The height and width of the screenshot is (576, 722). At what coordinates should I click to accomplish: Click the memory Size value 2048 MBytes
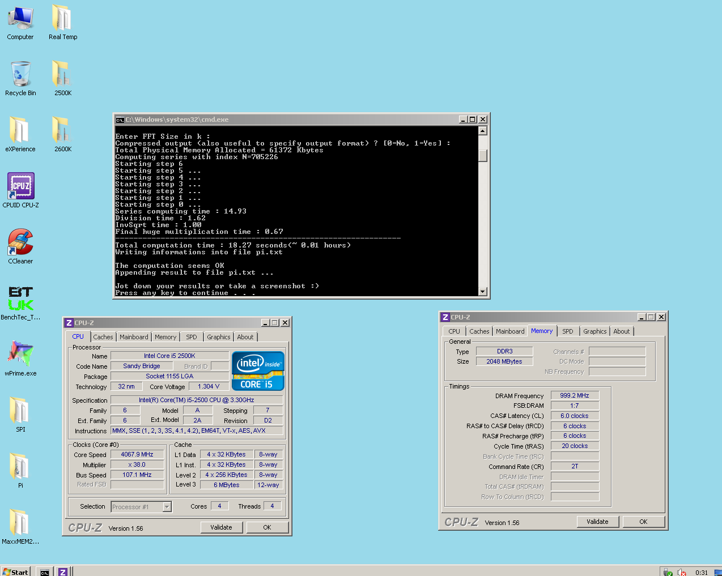point(504,361)
